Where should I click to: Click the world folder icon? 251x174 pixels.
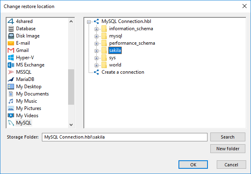(104, 65)
